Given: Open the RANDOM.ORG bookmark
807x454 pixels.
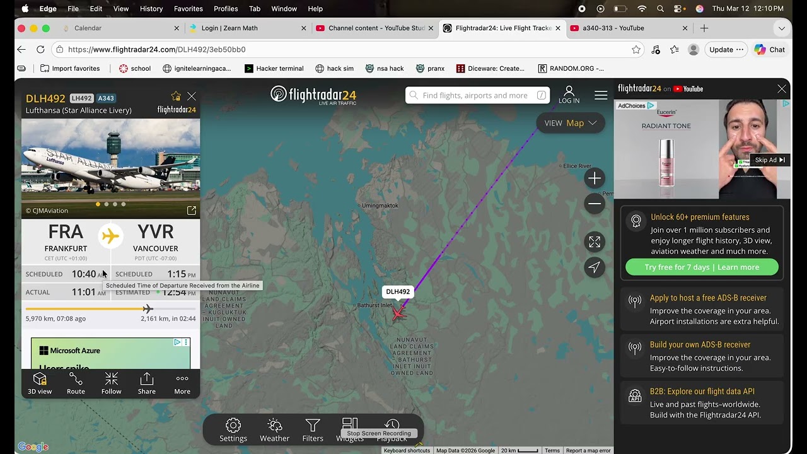Looking at the screenshot, I should coord(571,68).
